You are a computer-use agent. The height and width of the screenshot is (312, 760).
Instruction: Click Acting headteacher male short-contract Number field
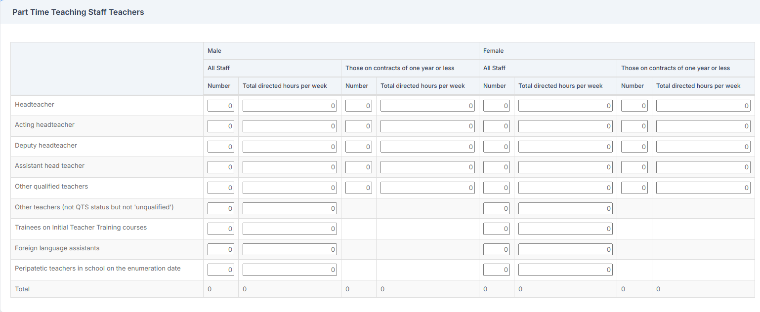(x=358, y=126)
